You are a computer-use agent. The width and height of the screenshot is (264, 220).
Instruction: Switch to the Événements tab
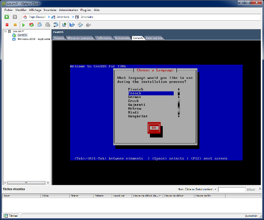click(122, 38)
